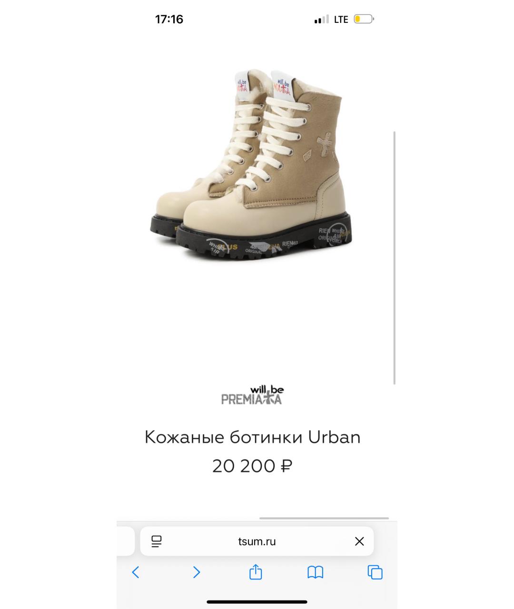Switch to the adjacent tab on left edge
Screen dimensions: 514x609
pos(126,541)
